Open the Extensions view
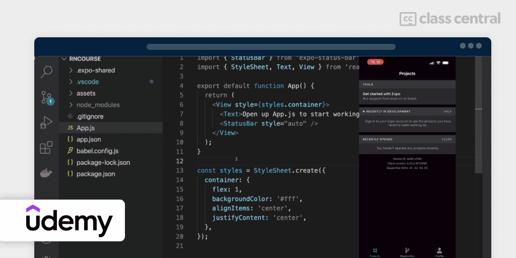Image resolution: width=516 pixels, height=258 pixels. [x=46, y=148]
